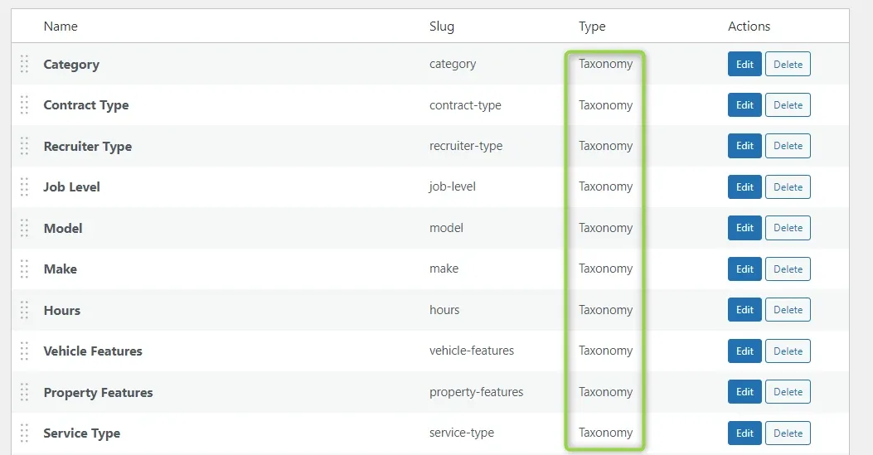Click the property-features slug

[x=476, y=392]
